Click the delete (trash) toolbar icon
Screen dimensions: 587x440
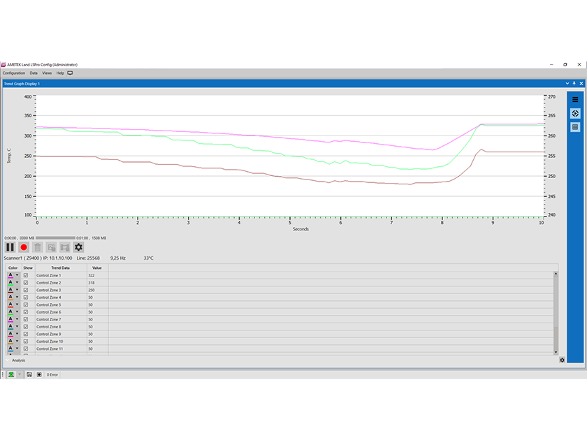tap(37, 247)
